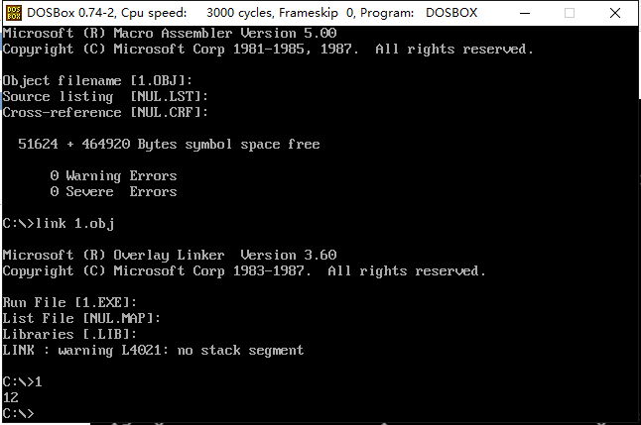
Task: Click 'Source listing [NUL.LST]:' line
Action: 105,97
